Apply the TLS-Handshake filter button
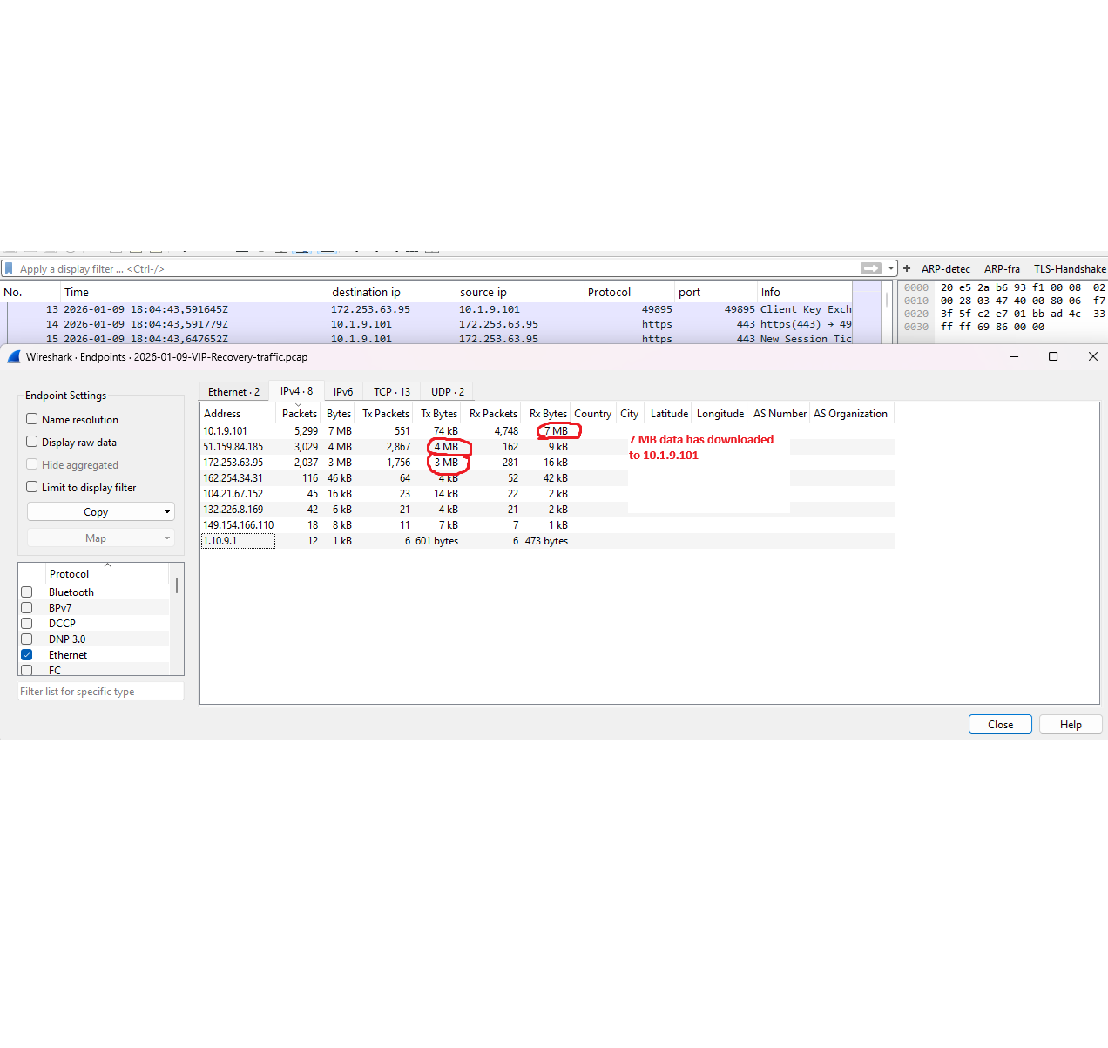The height and width of the screenshot is (1048, 1108). click(x=1070, y=268)
